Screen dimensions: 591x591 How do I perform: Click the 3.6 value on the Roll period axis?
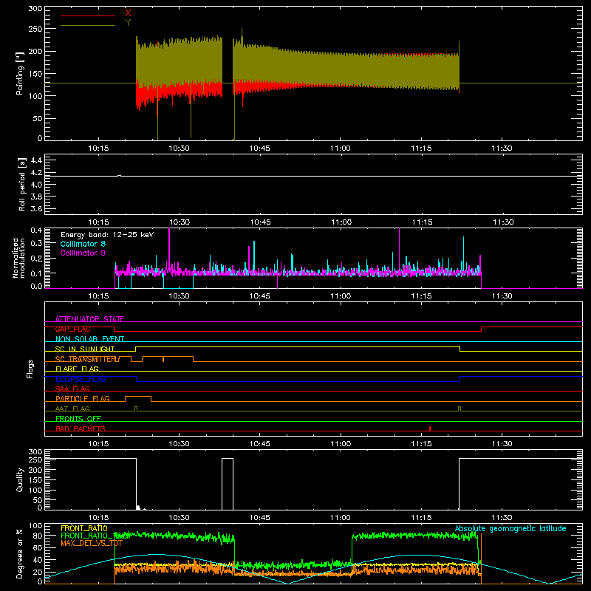[35, 209]
